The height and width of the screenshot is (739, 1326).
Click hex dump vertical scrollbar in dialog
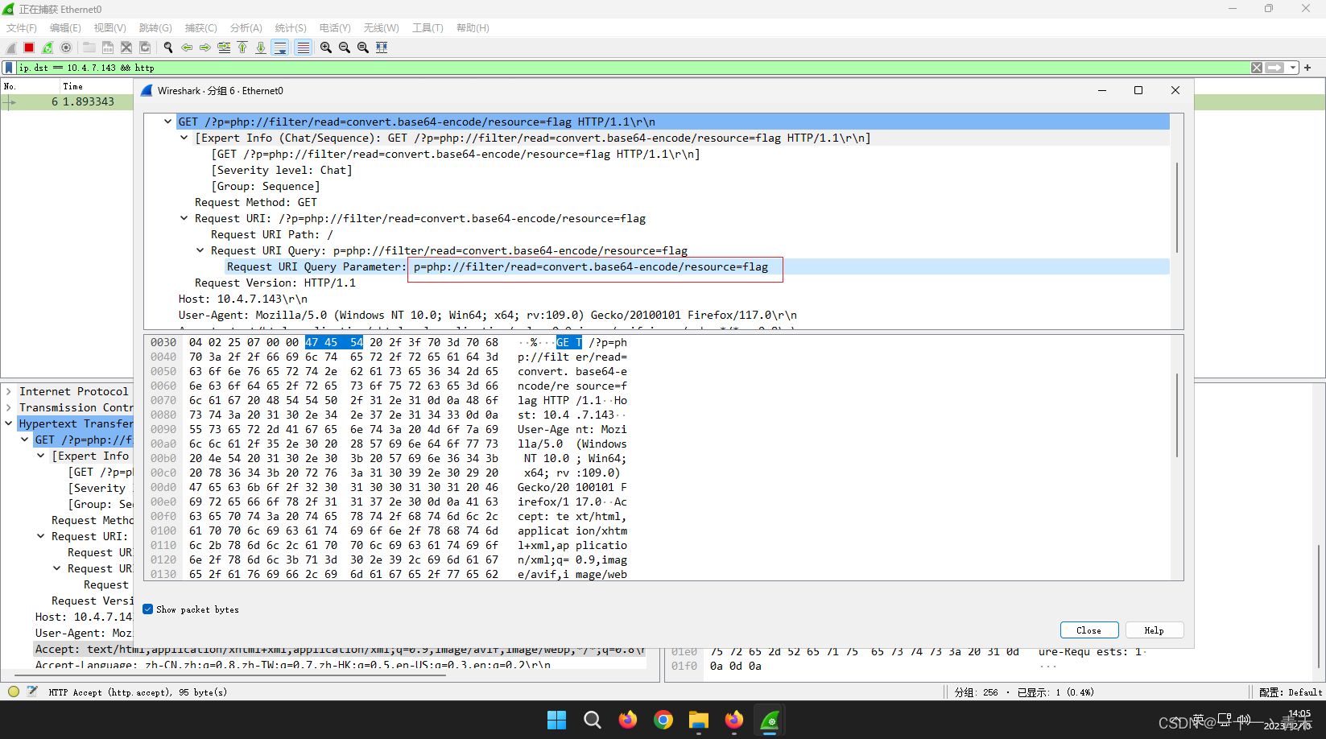click(1177, 415)
